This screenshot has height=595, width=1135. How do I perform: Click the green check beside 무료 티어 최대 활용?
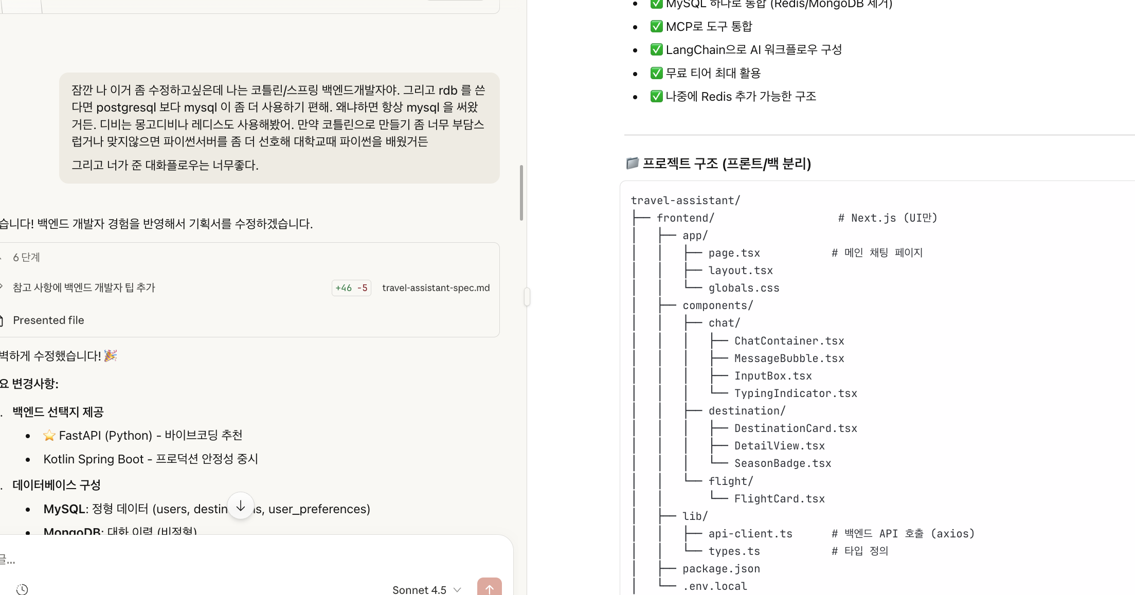pyautogui.click(x=656, y=73)
